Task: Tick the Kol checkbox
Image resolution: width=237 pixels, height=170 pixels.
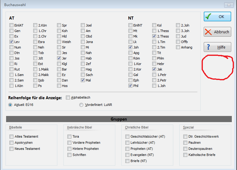Action: pos(154,25)
